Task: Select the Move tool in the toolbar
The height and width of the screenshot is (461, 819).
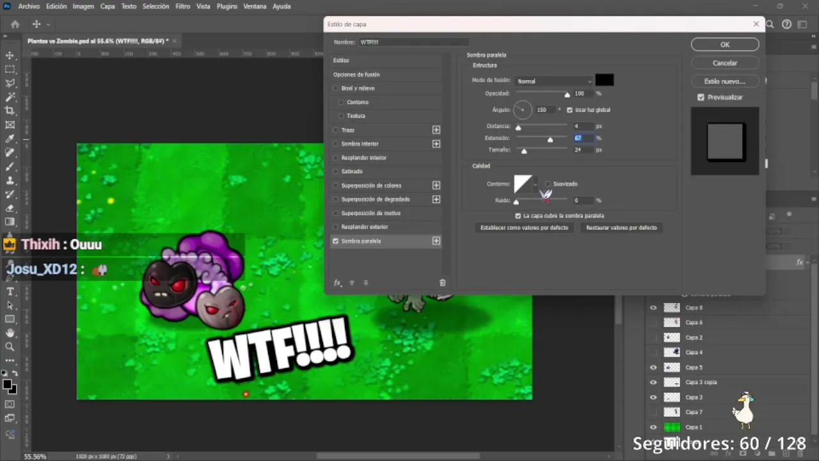Action: tap(10, 56)
